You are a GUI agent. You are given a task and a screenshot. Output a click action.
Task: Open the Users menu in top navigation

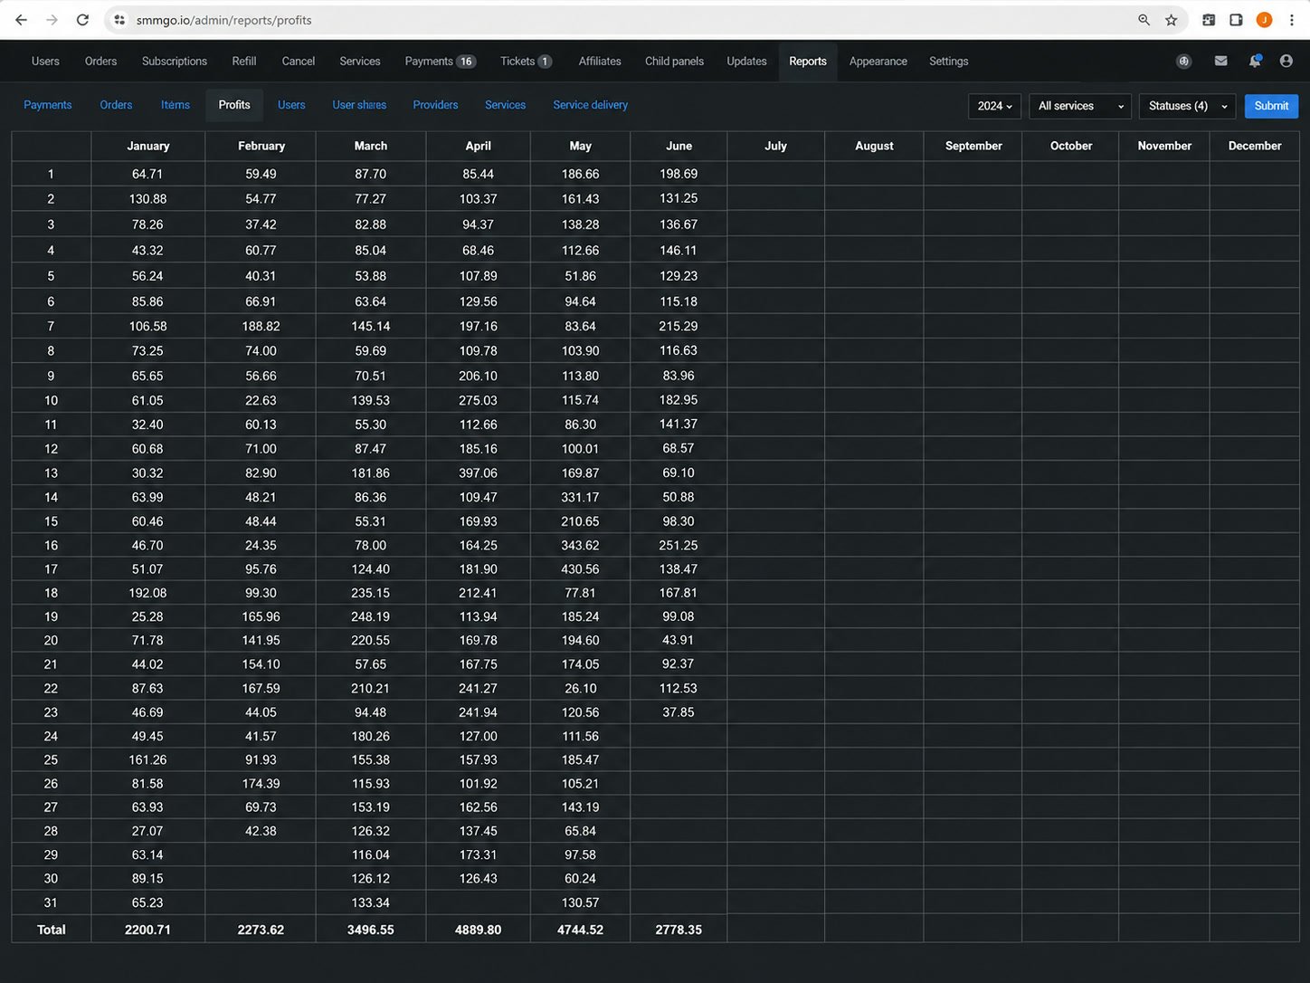(45, 62)
